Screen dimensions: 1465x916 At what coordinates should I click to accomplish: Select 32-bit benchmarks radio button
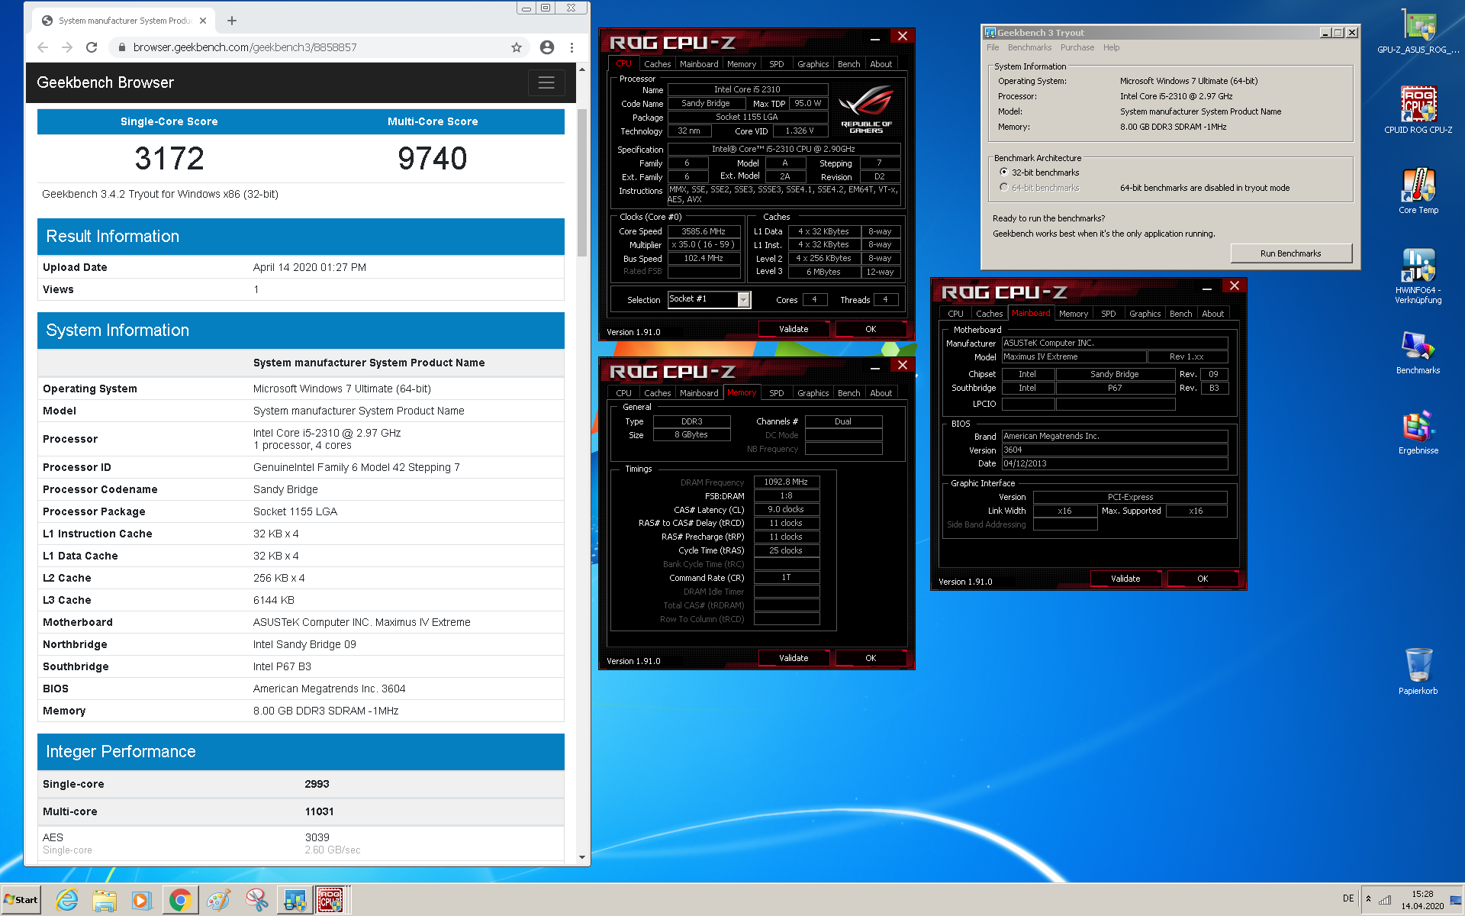click(1004, 173)
